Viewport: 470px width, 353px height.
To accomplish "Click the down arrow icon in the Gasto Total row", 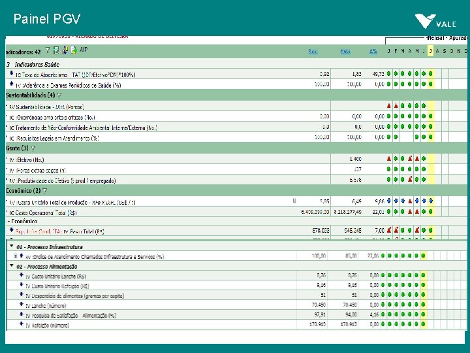I will pos(11,230).
